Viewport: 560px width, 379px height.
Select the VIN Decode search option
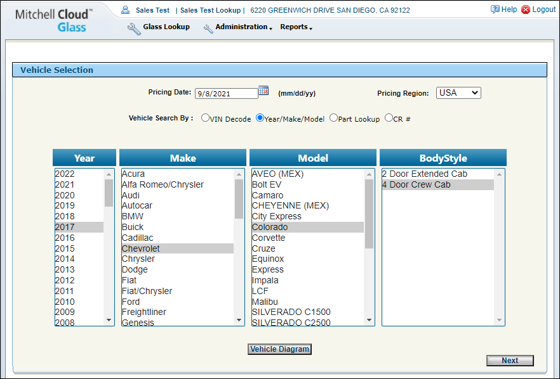point(205,118)
